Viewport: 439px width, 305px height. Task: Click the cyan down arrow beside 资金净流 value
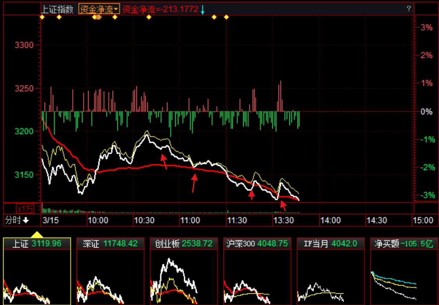[x=202, y=9]
